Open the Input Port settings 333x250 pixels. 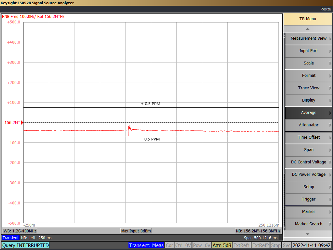tap(308, 51)
